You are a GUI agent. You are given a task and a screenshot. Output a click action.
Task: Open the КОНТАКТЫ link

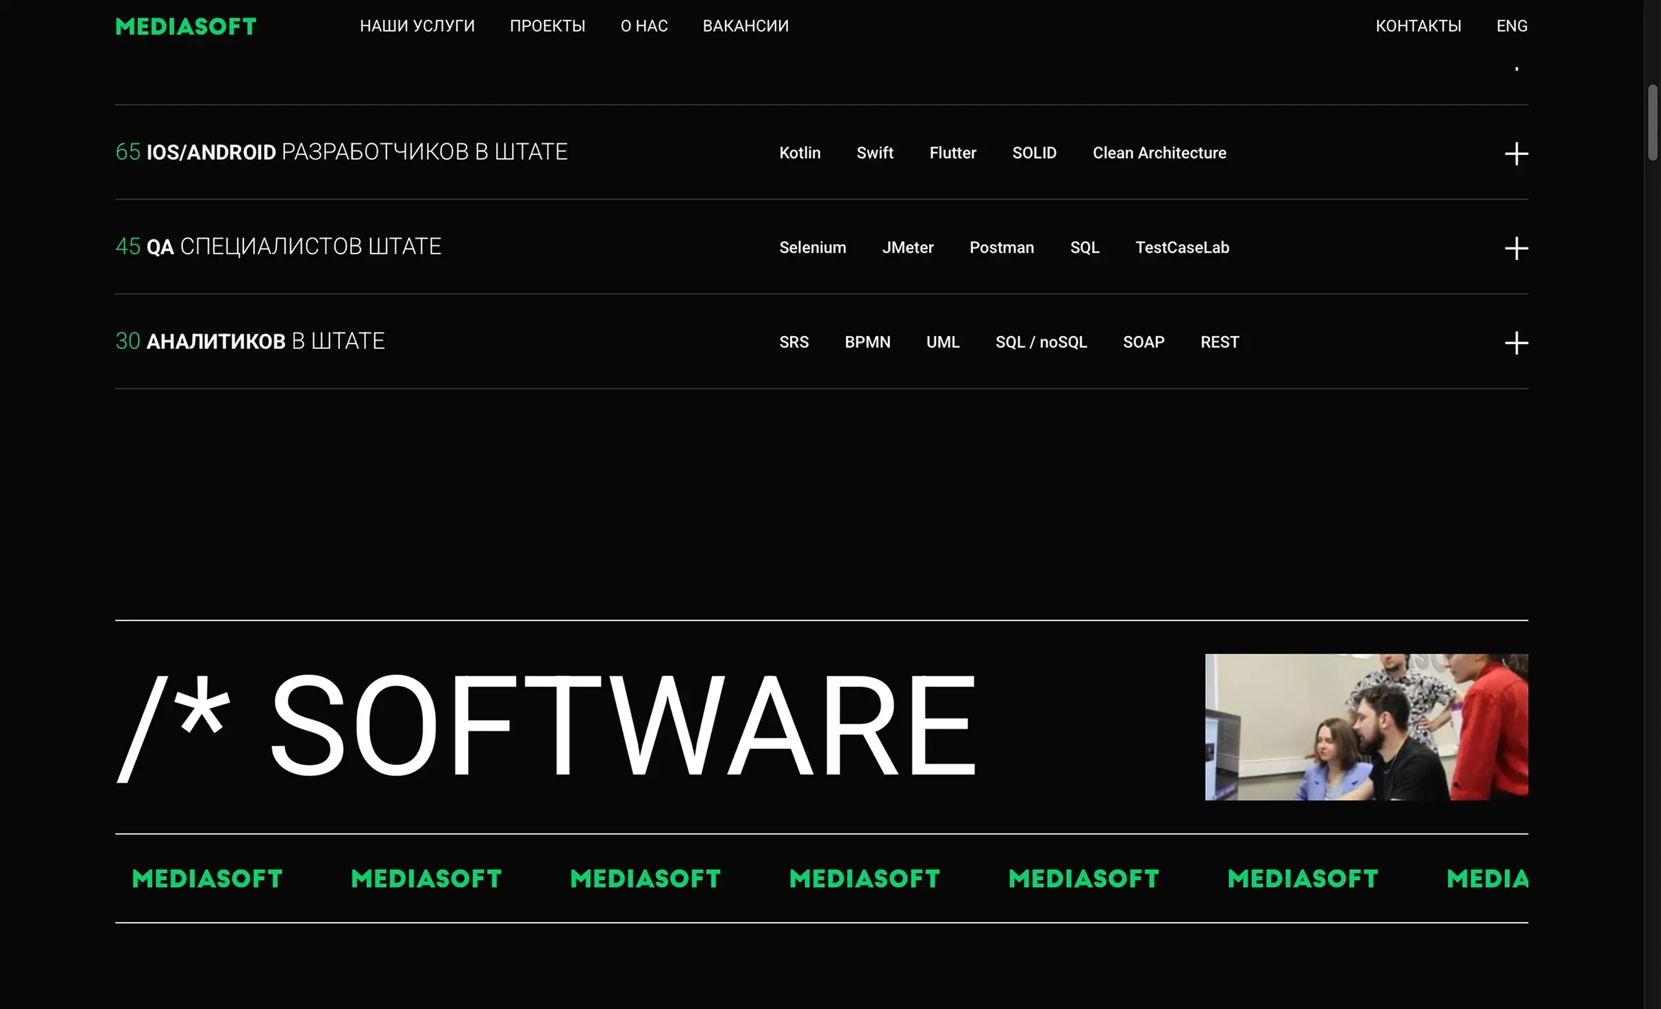click(x=1418, y=26)
